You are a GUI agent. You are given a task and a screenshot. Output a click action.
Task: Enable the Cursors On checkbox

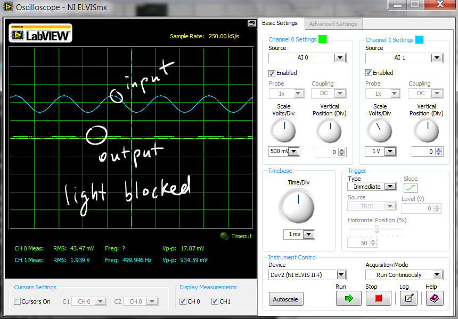tap(18, 301)
